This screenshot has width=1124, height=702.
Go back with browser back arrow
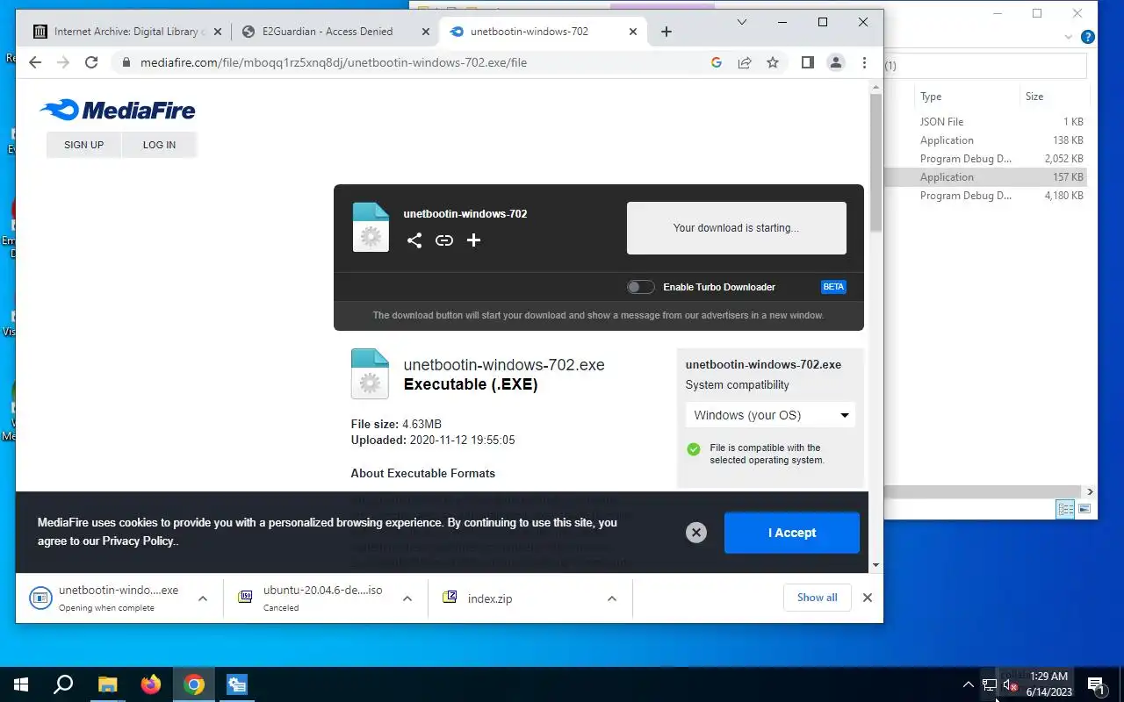click(x=35, y=62)
